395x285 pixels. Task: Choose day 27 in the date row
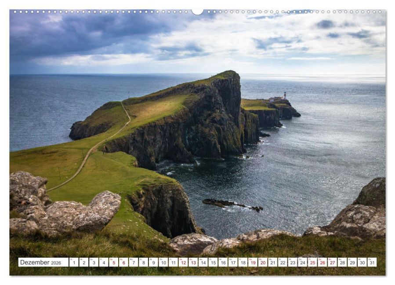coord(332,262)
